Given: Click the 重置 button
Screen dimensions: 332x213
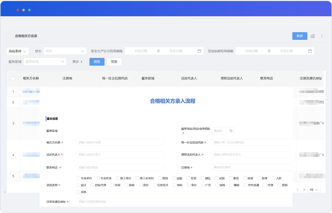Looking at the screenshot, I should (114, 62).
